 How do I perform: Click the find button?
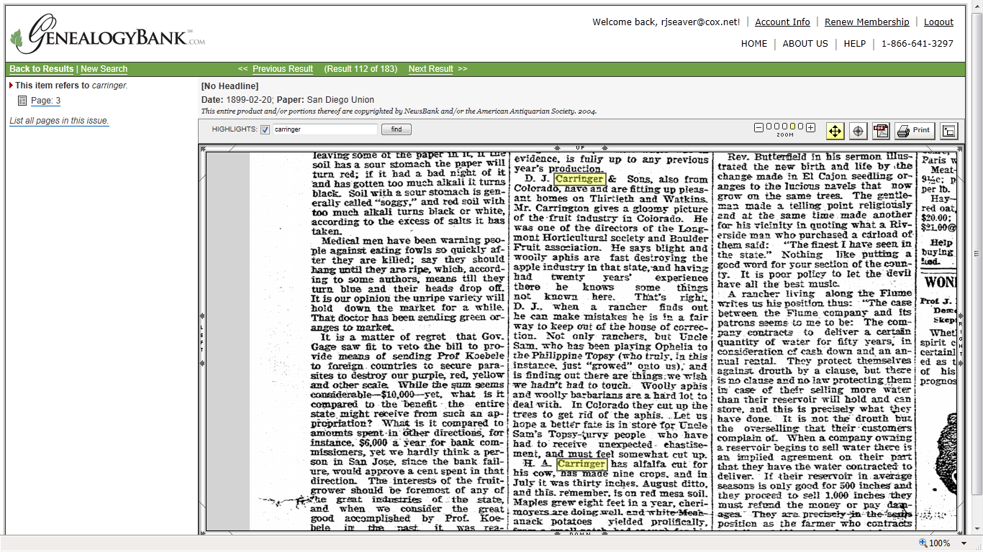pyautogui.click(x=397, y=129)
